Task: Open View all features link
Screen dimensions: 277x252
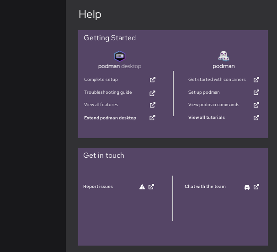Action: (x=101, y=105)
